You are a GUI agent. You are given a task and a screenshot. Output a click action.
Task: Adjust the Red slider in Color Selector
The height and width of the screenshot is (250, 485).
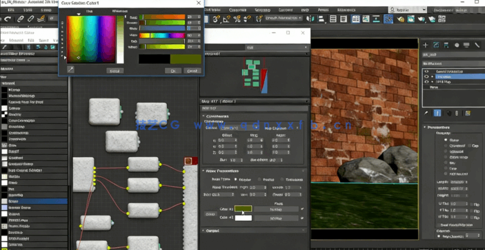pyautogui.click(x=162, y=17)
